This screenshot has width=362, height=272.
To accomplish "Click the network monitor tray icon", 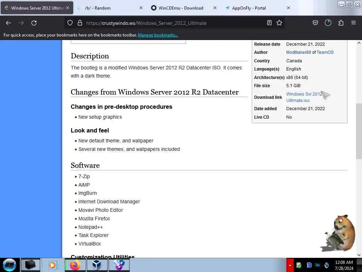I will pos(318,265).
